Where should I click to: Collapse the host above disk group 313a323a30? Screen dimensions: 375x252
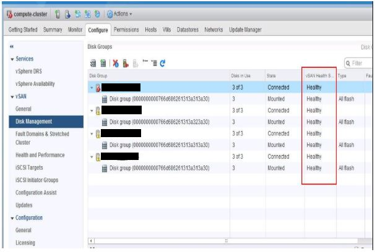(x=92, y=111)
